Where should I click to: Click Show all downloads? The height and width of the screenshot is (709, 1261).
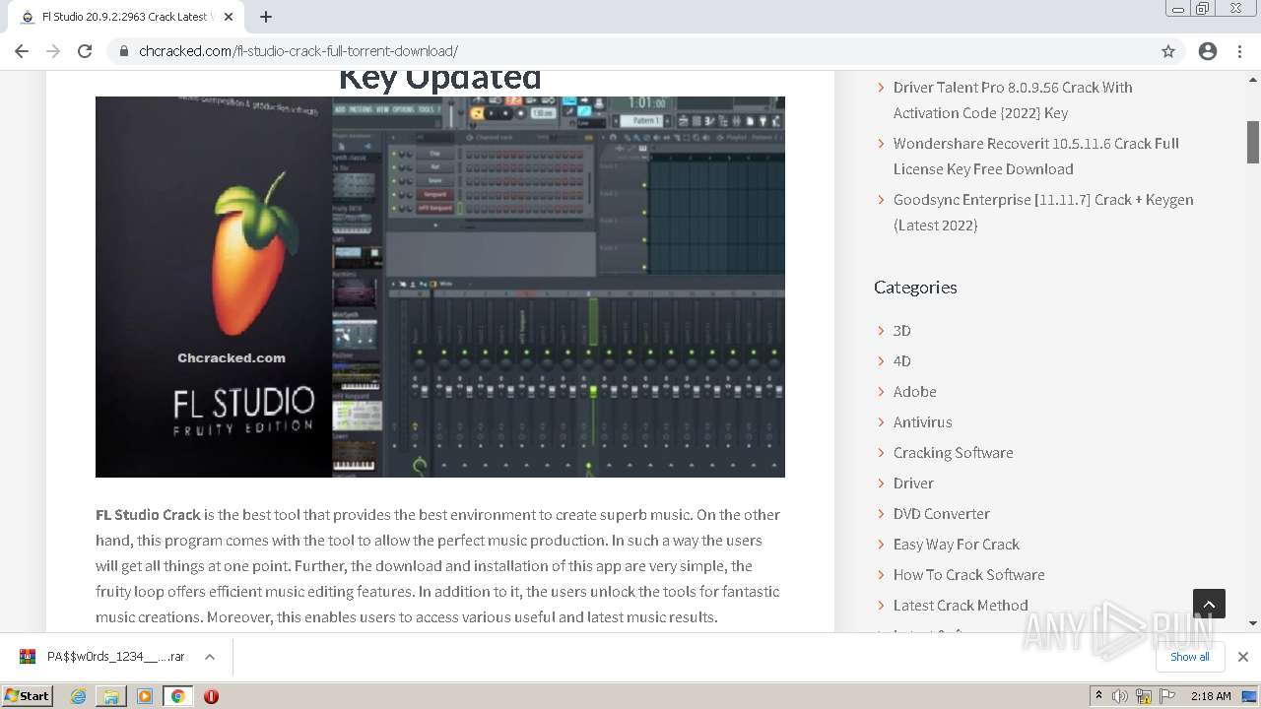1190,657
